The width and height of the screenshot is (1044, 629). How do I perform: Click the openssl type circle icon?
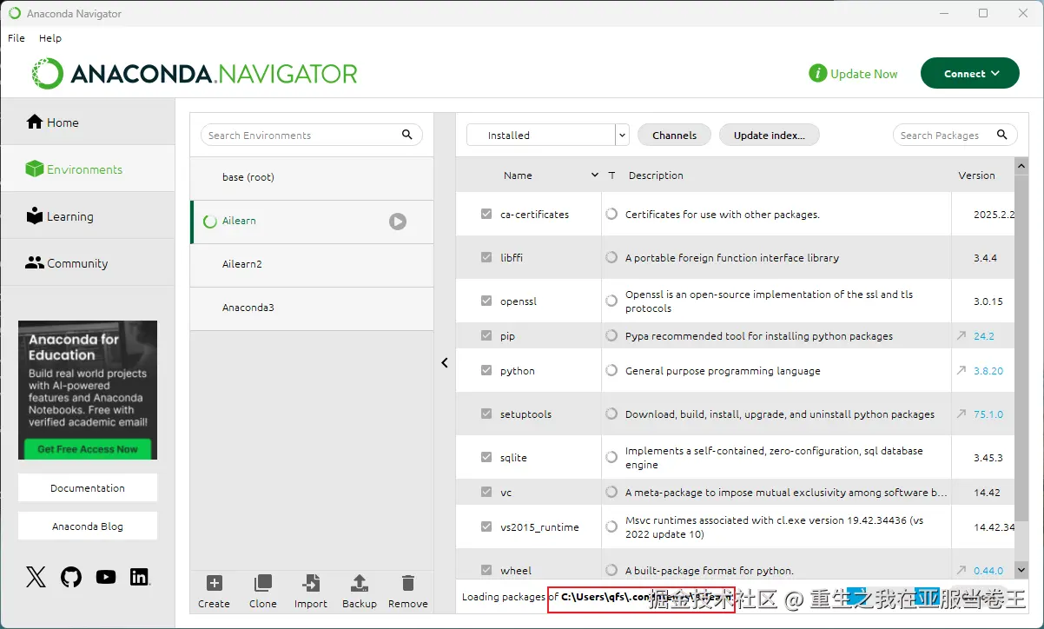tap(612, 301)
